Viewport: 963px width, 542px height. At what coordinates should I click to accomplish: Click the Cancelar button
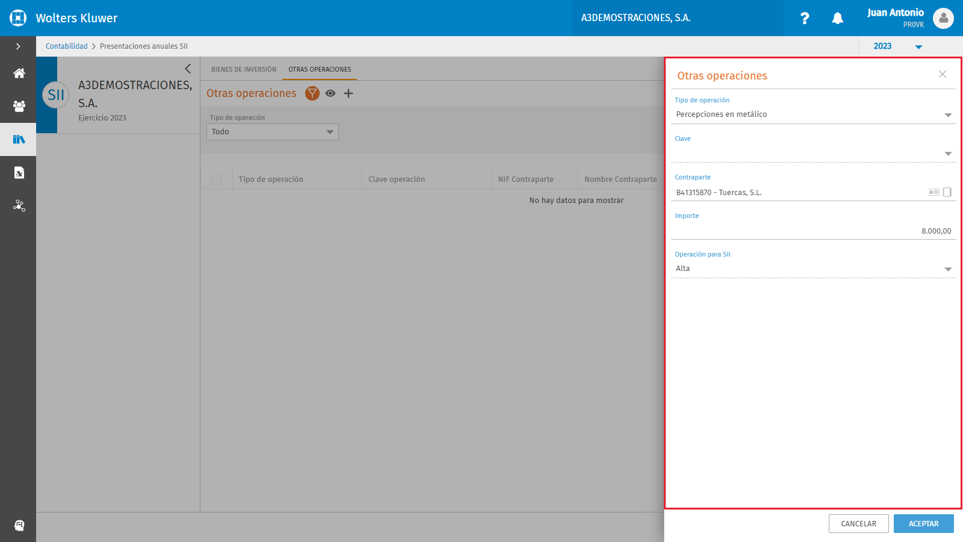tap(859, 524)
